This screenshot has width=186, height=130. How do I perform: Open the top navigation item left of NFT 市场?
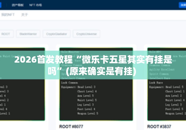18,5
